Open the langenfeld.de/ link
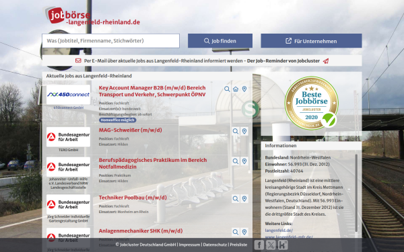This screenshot has width=404, height=252. pyautogui.click(x=279, y=230)
